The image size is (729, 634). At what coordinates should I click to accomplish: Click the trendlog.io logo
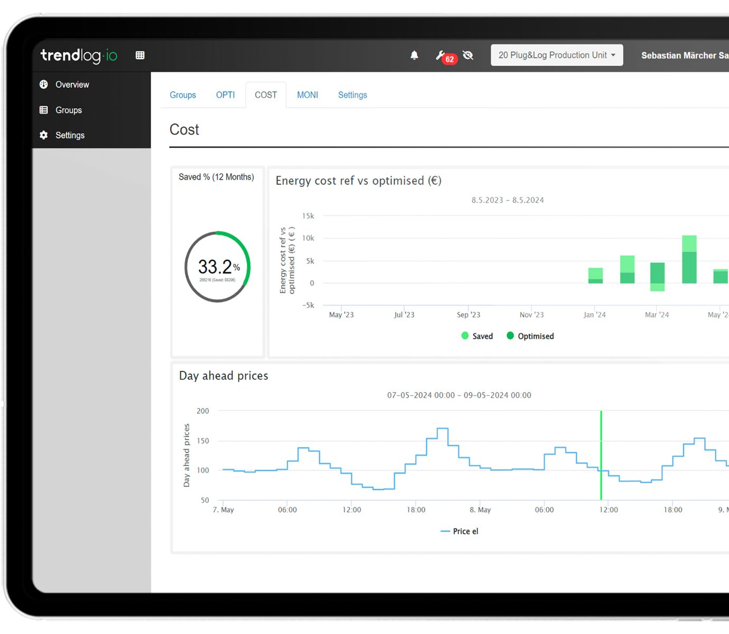[x=79, y=55]
